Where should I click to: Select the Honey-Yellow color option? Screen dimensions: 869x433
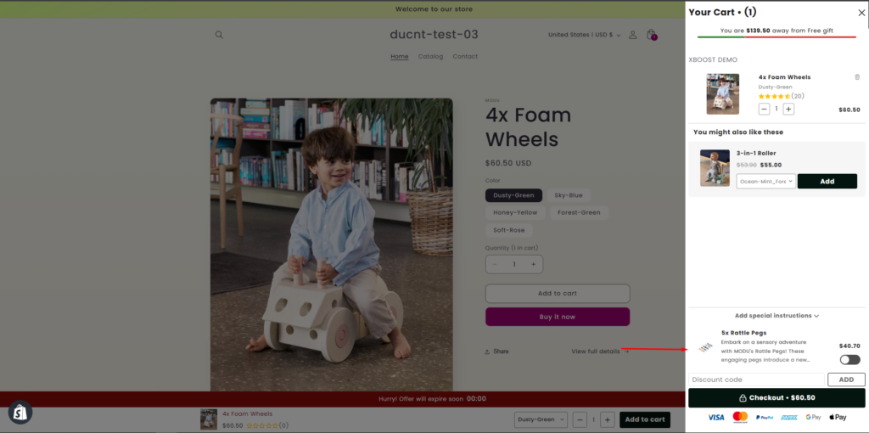click(515, 212)
